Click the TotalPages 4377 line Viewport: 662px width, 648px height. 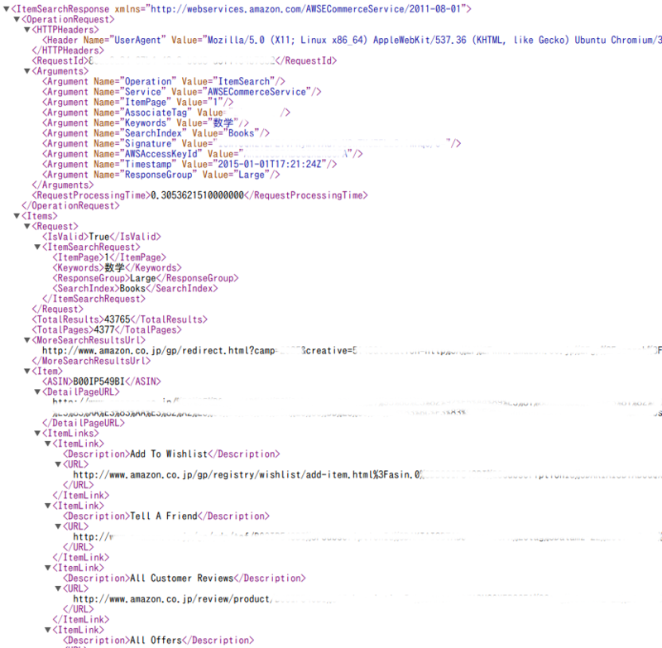(107, 329)
